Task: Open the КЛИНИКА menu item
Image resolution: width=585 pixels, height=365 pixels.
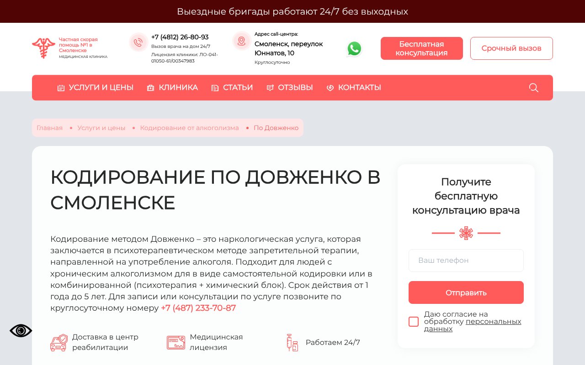Action: [x=178, y=88]
